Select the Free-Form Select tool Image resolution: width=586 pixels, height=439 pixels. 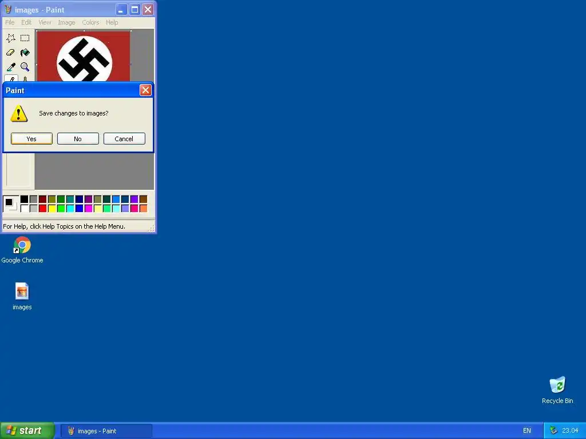point(11,38)
